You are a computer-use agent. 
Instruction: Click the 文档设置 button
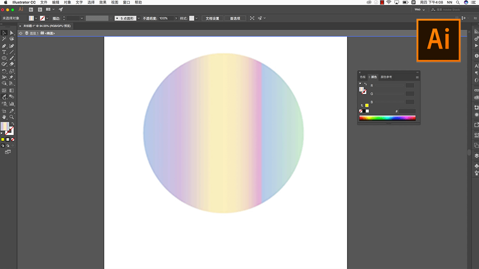tap(212, 18)
